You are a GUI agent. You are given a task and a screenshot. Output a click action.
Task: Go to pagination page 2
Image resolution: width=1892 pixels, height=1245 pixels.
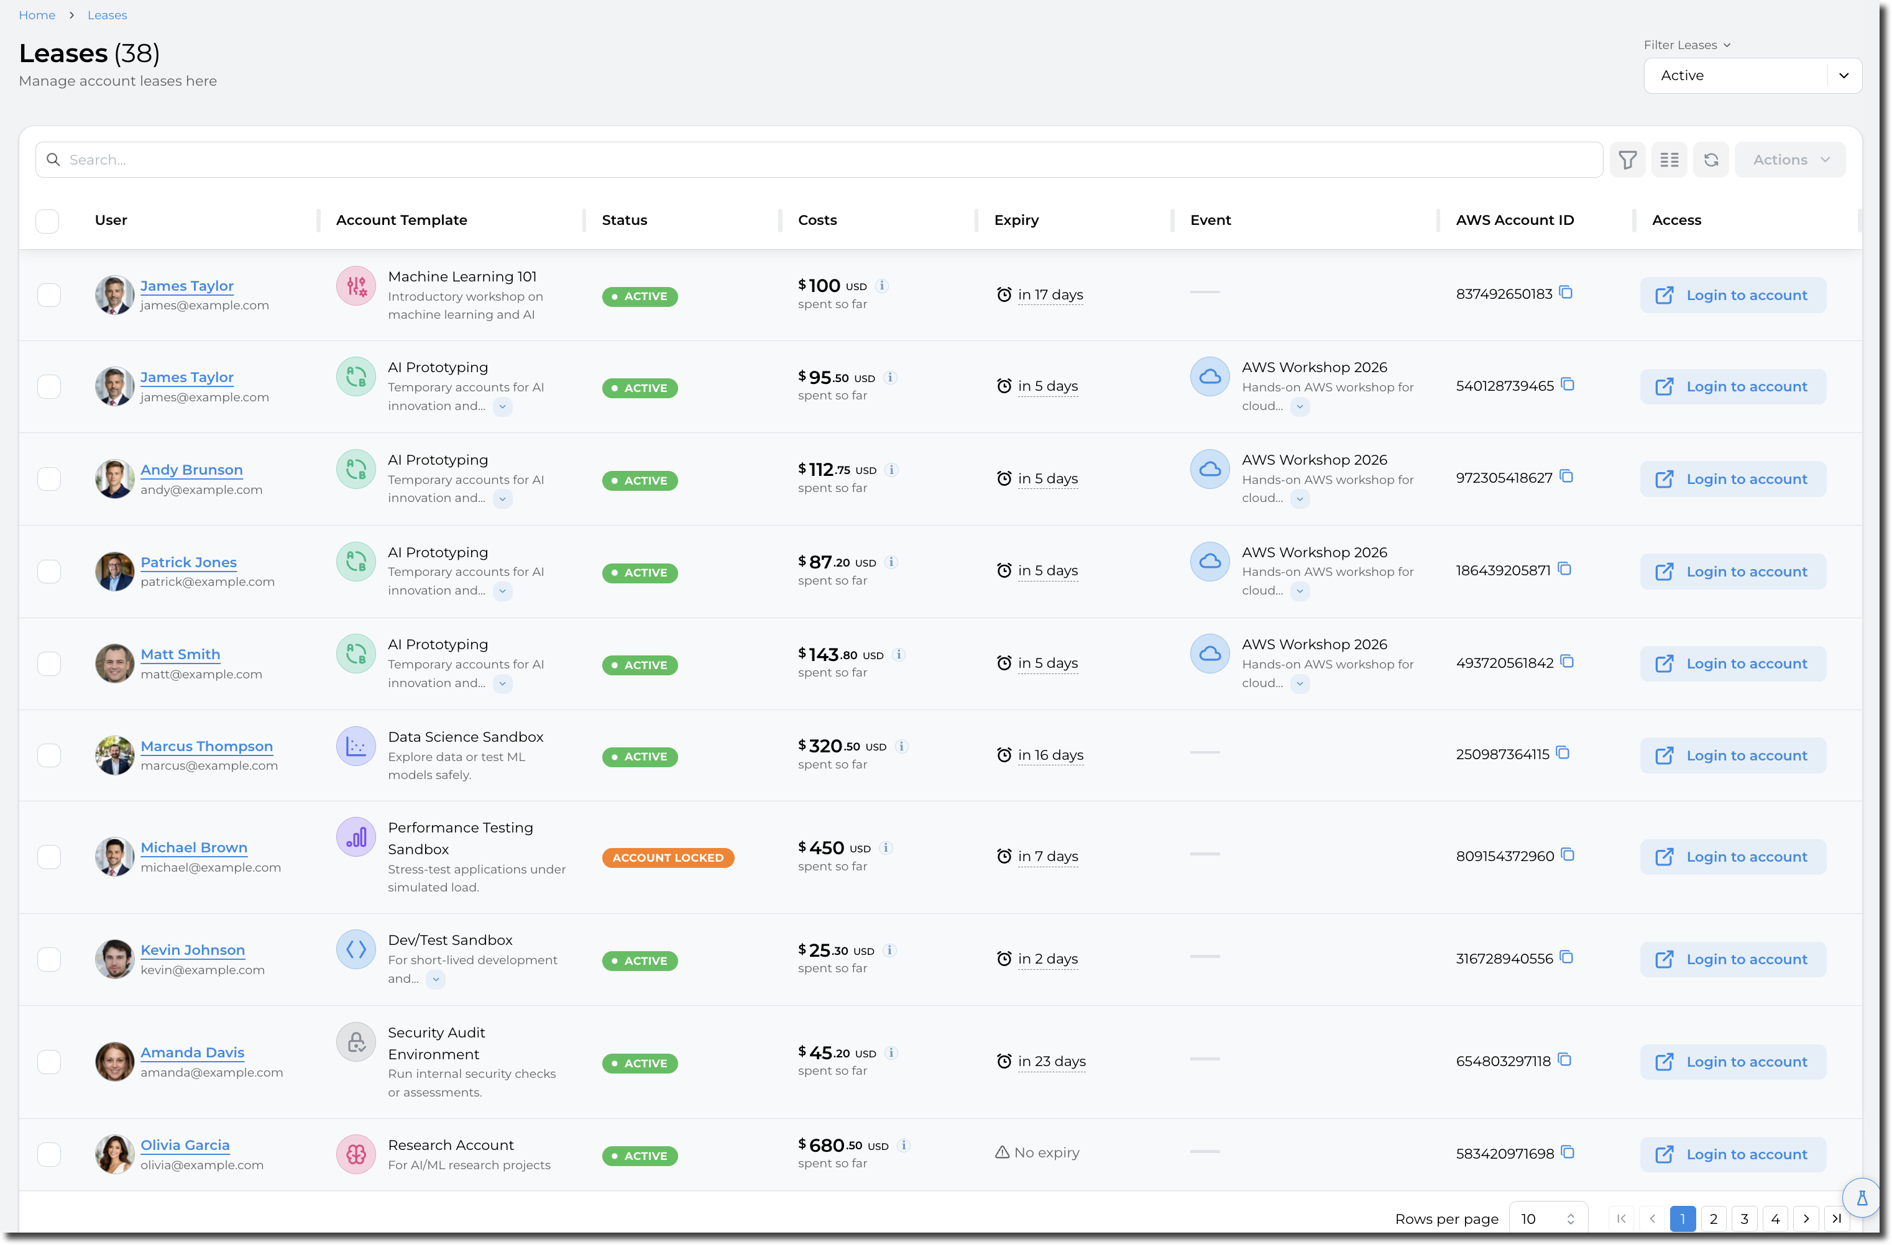[x=1713, y=1219]
